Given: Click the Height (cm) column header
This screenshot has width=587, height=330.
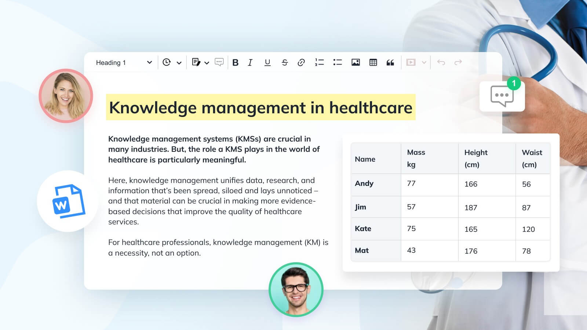Looking at the screenshot, I should tap(487, 158).
